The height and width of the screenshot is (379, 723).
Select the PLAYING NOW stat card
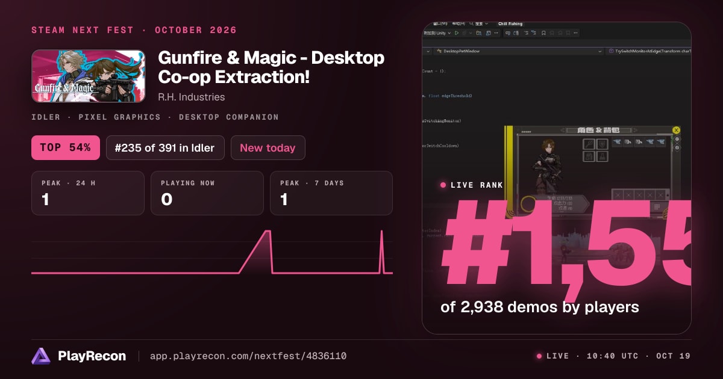pyautogui.click(x=207, y=193)
